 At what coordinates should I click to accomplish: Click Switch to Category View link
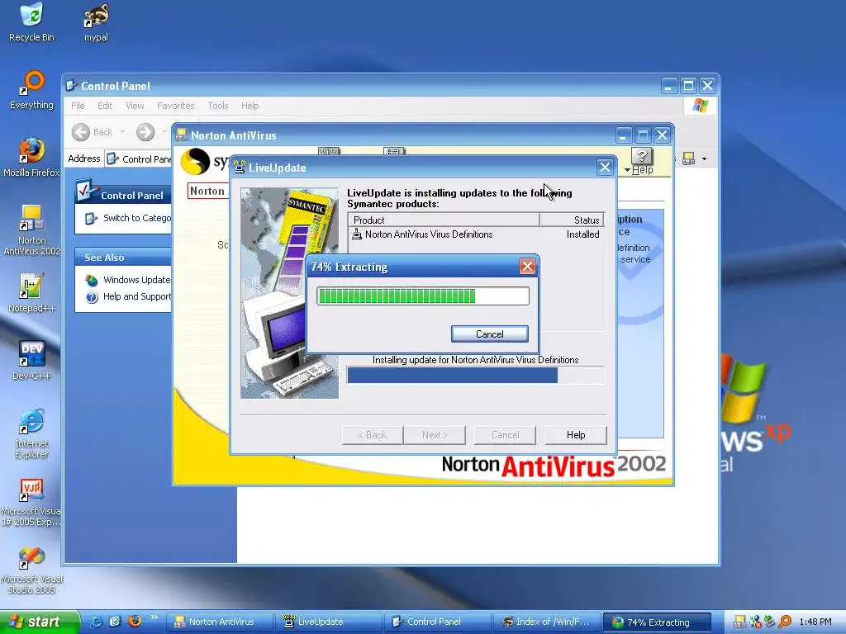[137, 218]
